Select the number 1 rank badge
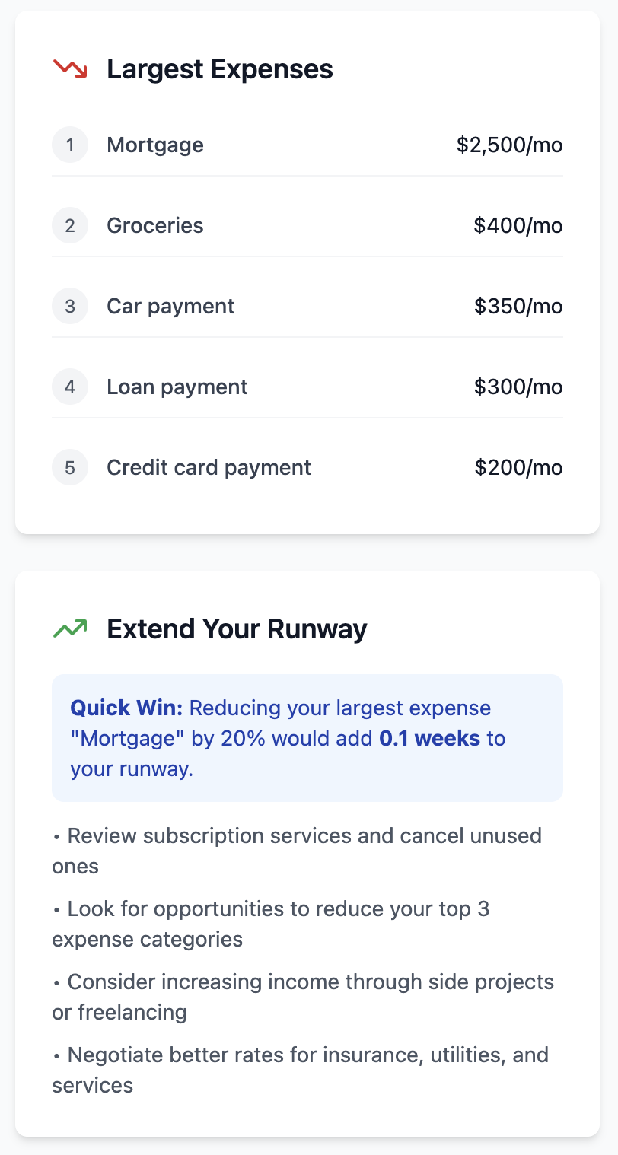The height and width of the screenshot is (1155, 618). tap(70, 145)
